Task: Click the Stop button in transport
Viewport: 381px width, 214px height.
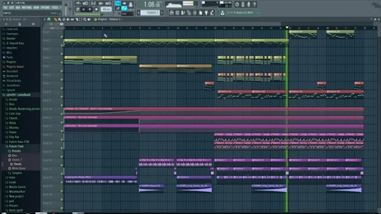Action: tap(90, 9)
